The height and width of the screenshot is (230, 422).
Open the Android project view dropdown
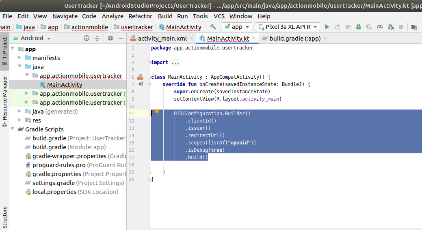pos(32,38)
